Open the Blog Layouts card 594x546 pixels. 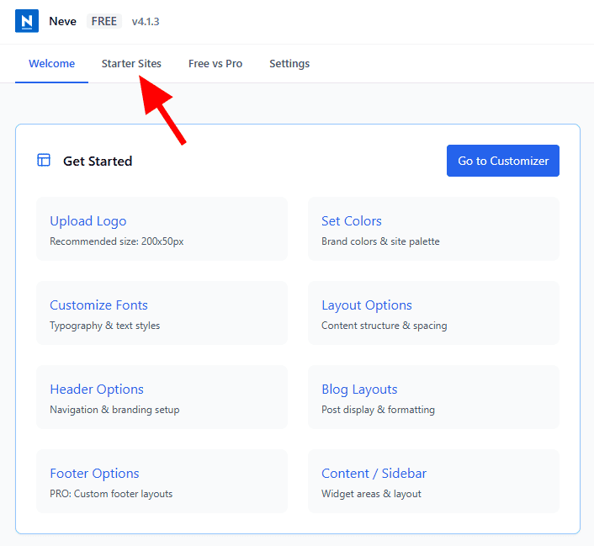(433, 398)
